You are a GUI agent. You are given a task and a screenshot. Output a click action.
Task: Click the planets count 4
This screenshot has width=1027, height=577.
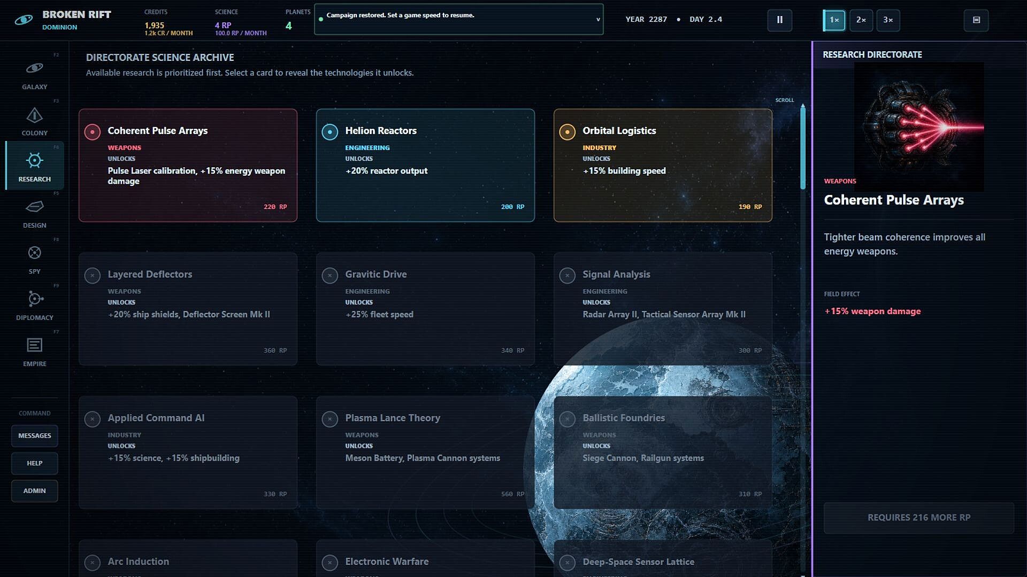point(289,26)
